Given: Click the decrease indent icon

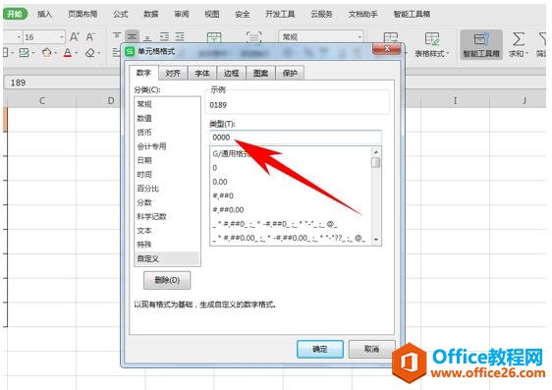Looking at the screenshot, I should coord(164,36).
